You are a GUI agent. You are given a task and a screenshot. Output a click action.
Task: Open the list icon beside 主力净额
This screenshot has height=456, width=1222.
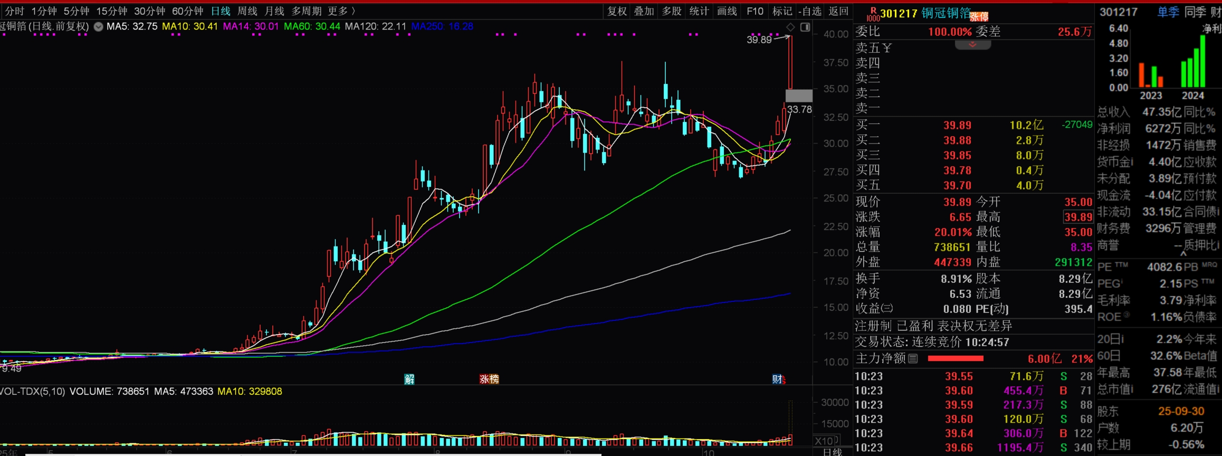pos(913,359)
